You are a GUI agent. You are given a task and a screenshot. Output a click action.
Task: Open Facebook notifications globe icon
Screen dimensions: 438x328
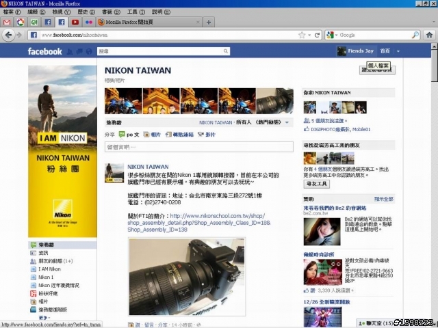(89, 51)
